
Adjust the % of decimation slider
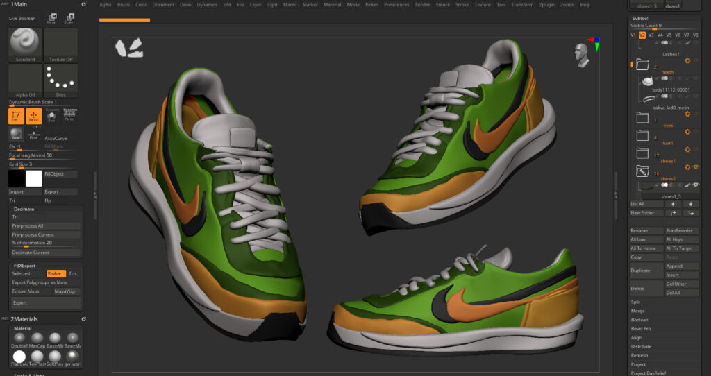(46, 243)
